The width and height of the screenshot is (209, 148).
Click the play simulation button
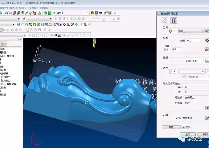[x=56, y=19]
